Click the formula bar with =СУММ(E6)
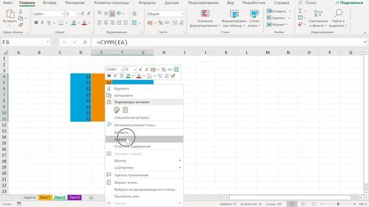Viewport: 369px width, 207px height. (x=227, y=42)
